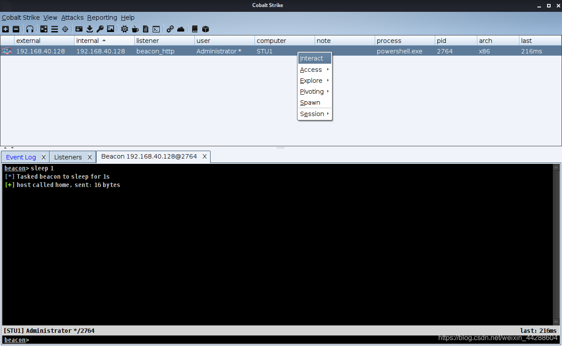Choose Spawn from the context menu
This screenshot has height=346, width=562.
(x=315, y=102)
